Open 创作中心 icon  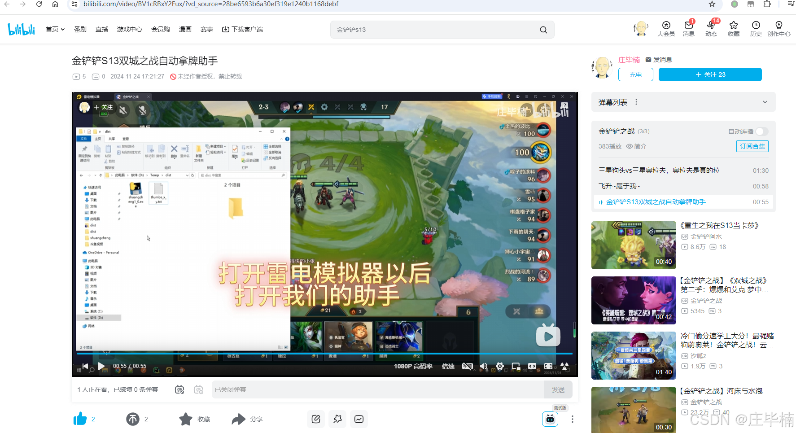779,29
